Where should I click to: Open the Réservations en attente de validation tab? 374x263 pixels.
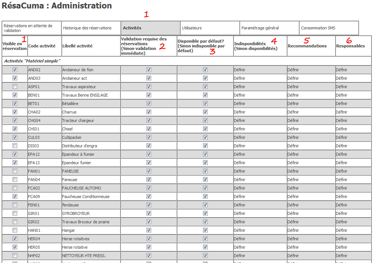point(32,28)
